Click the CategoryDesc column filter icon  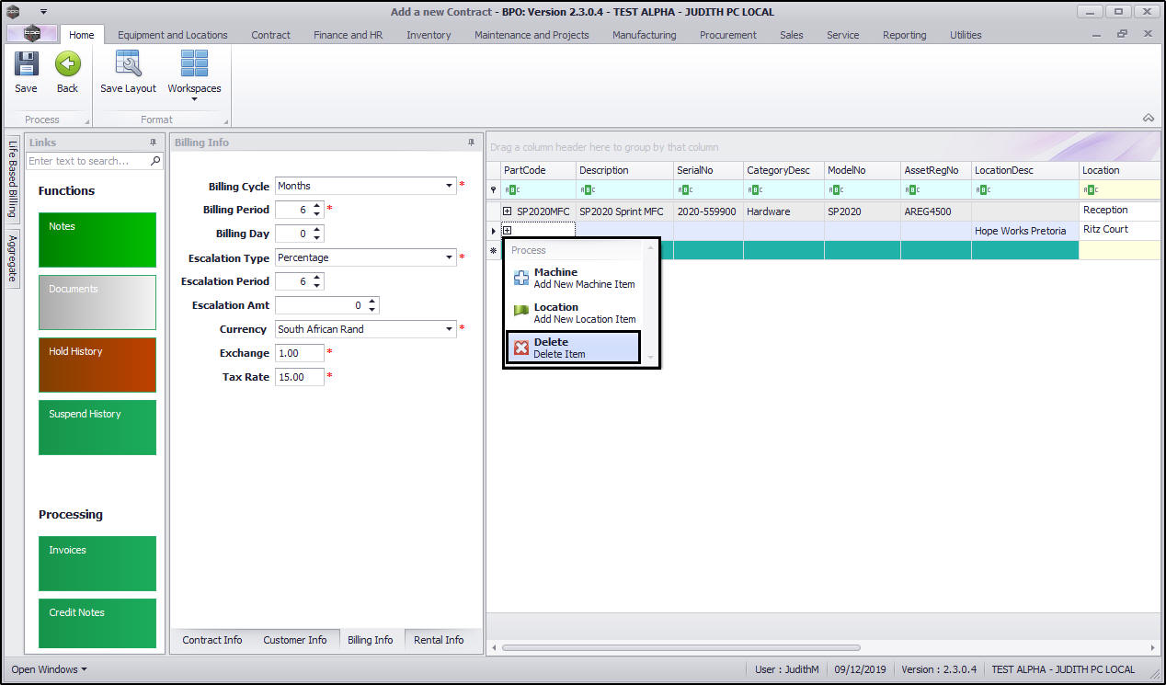point(756,190)
